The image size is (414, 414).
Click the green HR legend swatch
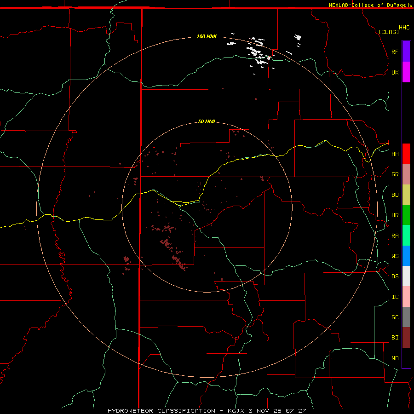point(406,215)
